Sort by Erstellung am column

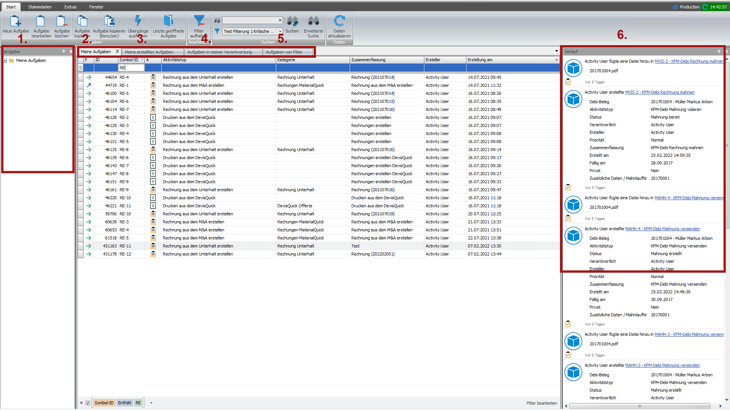pyautogui.click(x=512, y=60)
